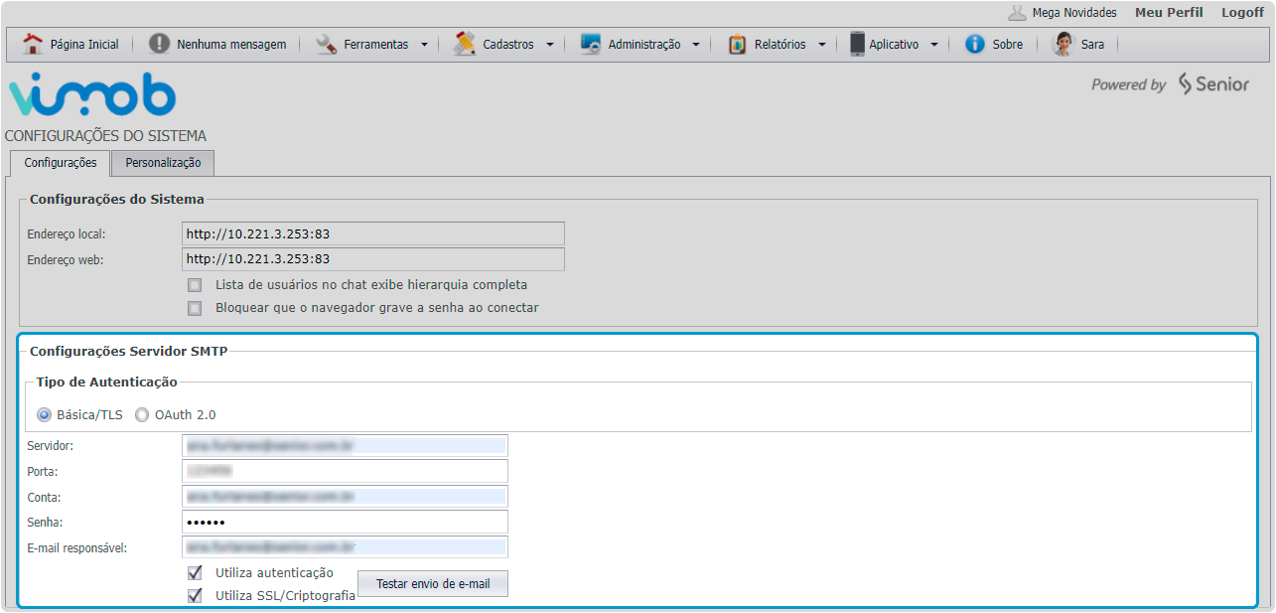The image size is (1276, 613).
Task: Expand the Cadastros dropdown arrow
Action: pos(550,45)
